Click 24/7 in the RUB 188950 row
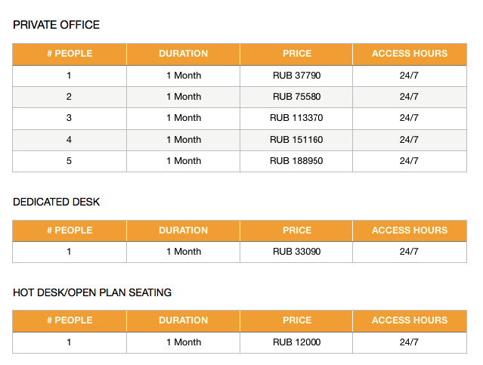 click(409, 161)
